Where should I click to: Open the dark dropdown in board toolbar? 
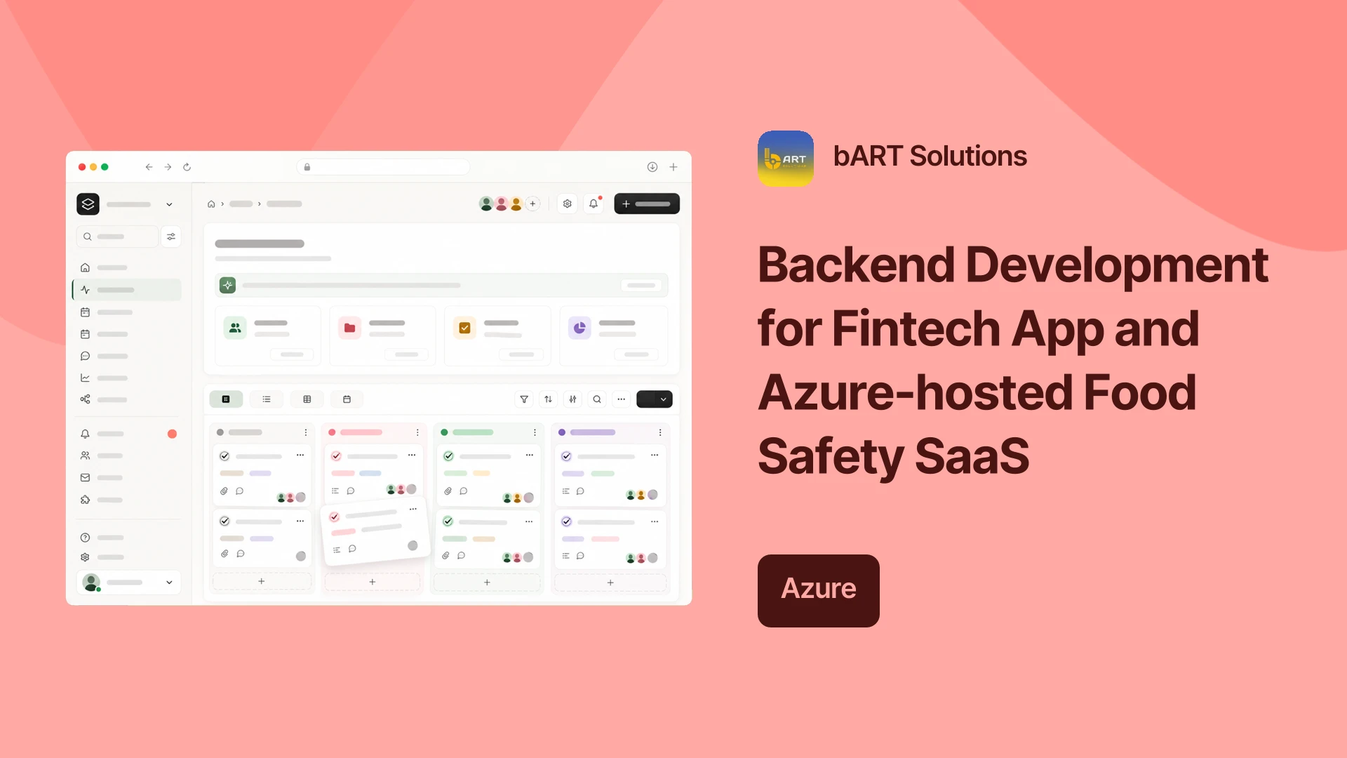pyautogui.click(x=655, y=399)
